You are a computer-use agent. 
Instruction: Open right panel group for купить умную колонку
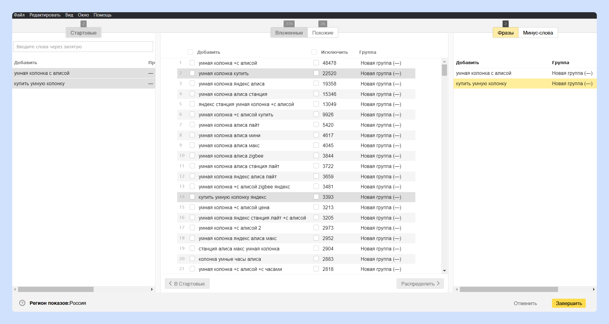pyautogui.click(x=572, y=83)
